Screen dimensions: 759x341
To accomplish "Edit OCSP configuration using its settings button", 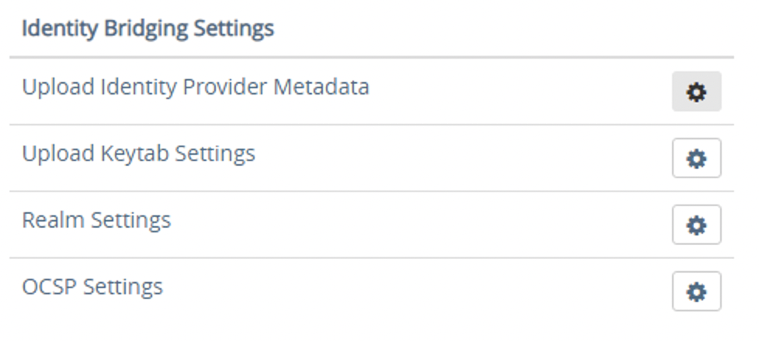I will [696, 291].
